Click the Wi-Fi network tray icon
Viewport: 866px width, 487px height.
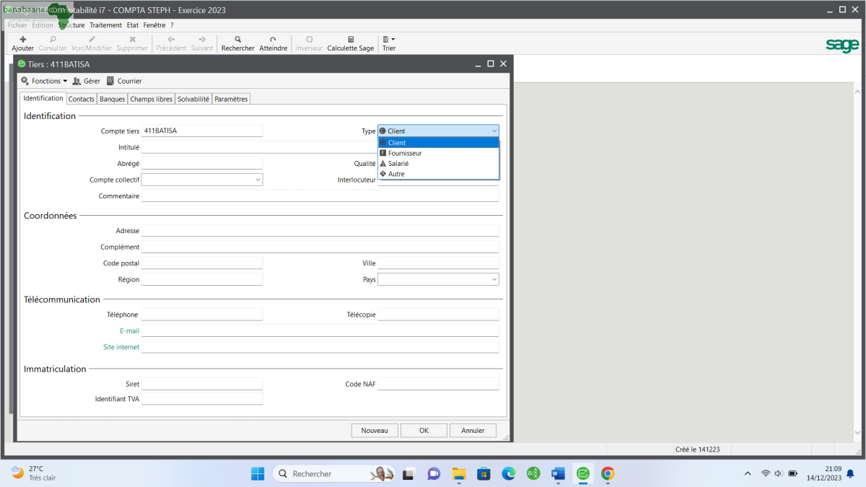tap(766, 473)
